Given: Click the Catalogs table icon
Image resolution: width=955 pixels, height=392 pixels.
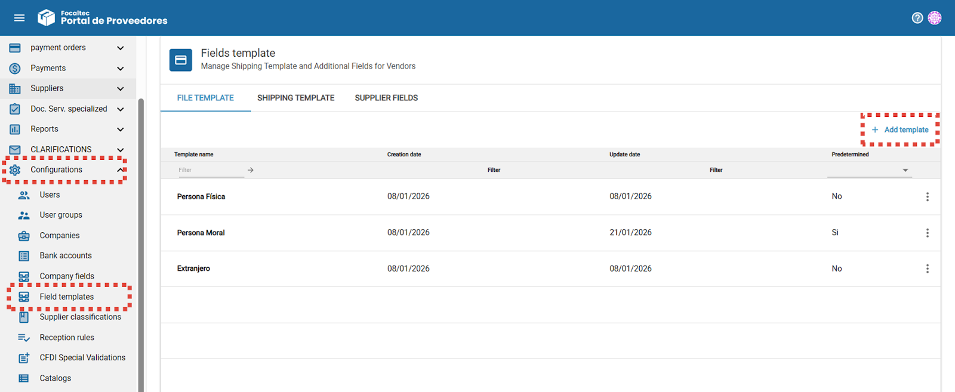Looking at the screenshot, I should [24, 378].
